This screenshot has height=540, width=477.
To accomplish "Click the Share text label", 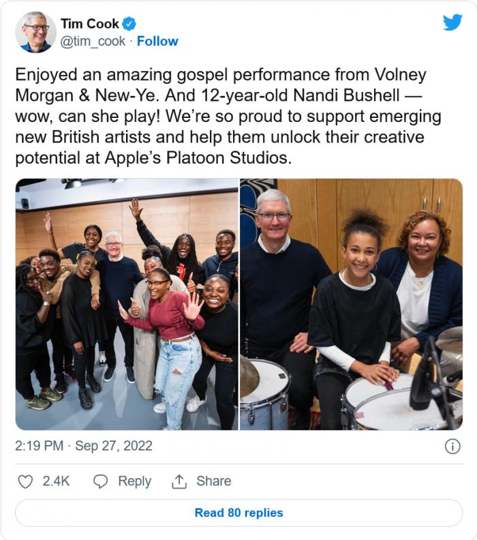I will [213, 481].
